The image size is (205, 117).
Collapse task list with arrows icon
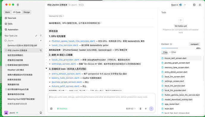point(36,36)
